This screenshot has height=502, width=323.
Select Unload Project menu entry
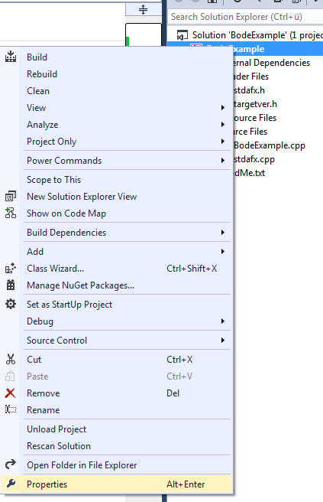click(57, 429)
